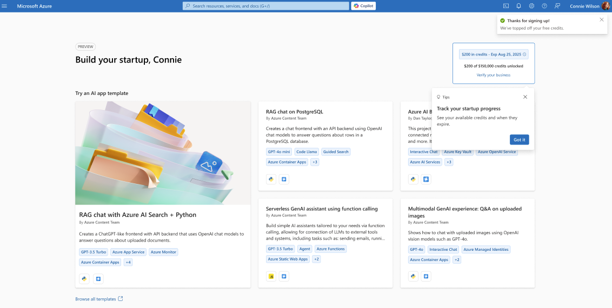
Task: Click the search resources field
Action: 266,6
